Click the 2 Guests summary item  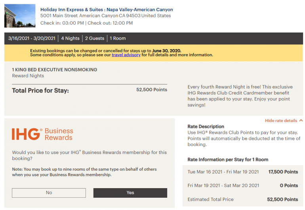tap(95, 39)
